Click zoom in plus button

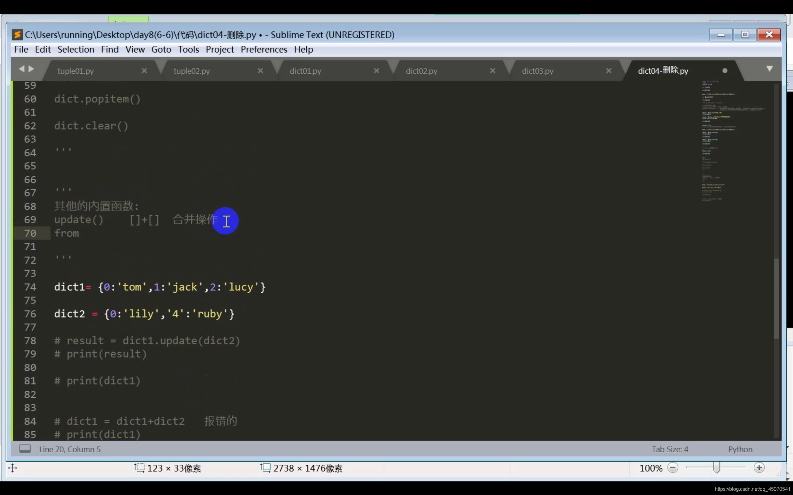[759, 468]
